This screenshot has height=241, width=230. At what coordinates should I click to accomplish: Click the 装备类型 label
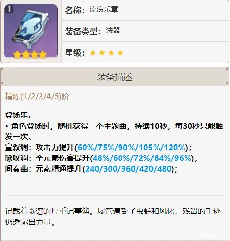point(83,31)
